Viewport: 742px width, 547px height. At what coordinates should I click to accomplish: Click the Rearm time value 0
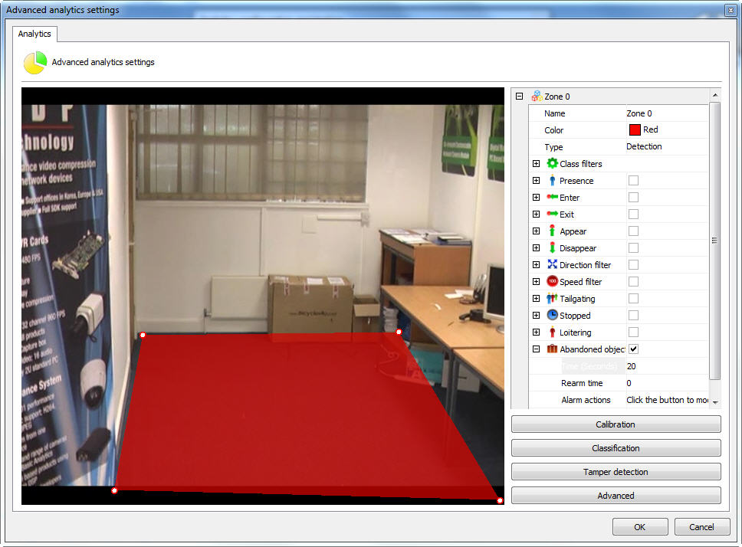667,383
